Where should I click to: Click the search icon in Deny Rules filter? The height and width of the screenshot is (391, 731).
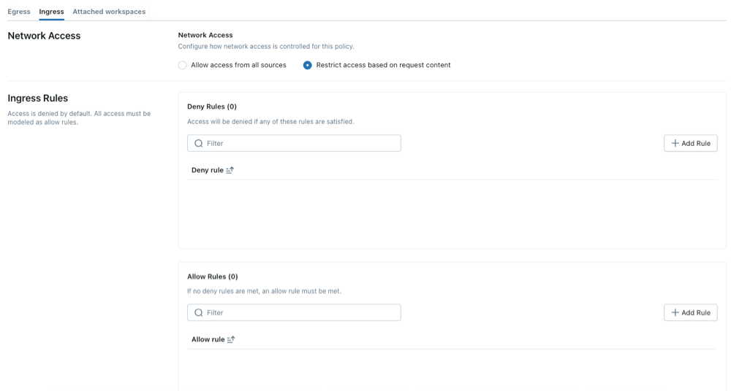click(198, 144)
